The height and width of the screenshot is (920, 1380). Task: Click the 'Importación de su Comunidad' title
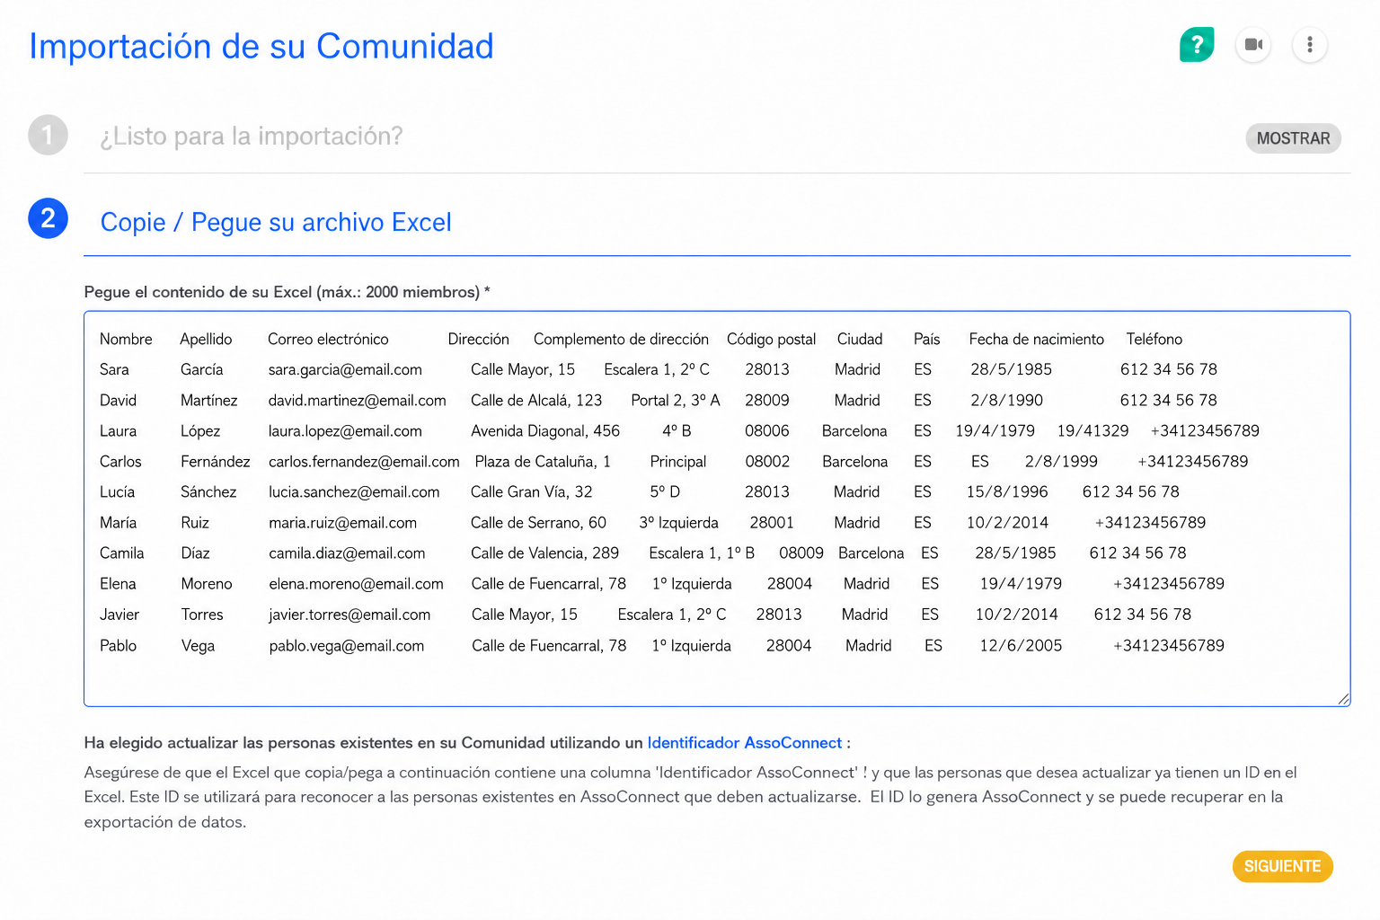(261, 47)
